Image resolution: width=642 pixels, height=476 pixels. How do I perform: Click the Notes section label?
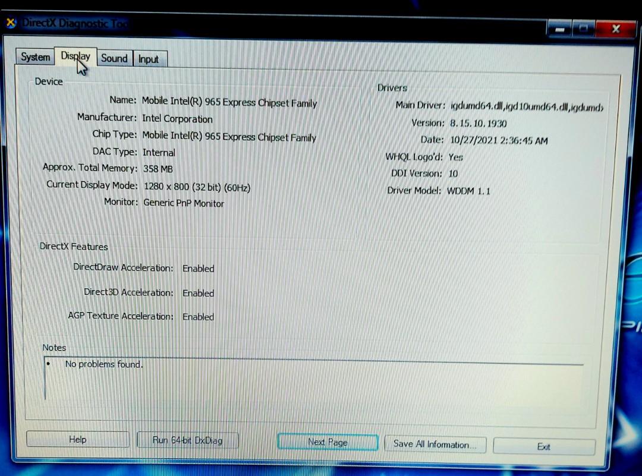tap(54, 348)
